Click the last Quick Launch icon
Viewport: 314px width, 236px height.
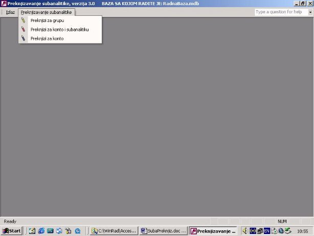[x=77, y=231]
